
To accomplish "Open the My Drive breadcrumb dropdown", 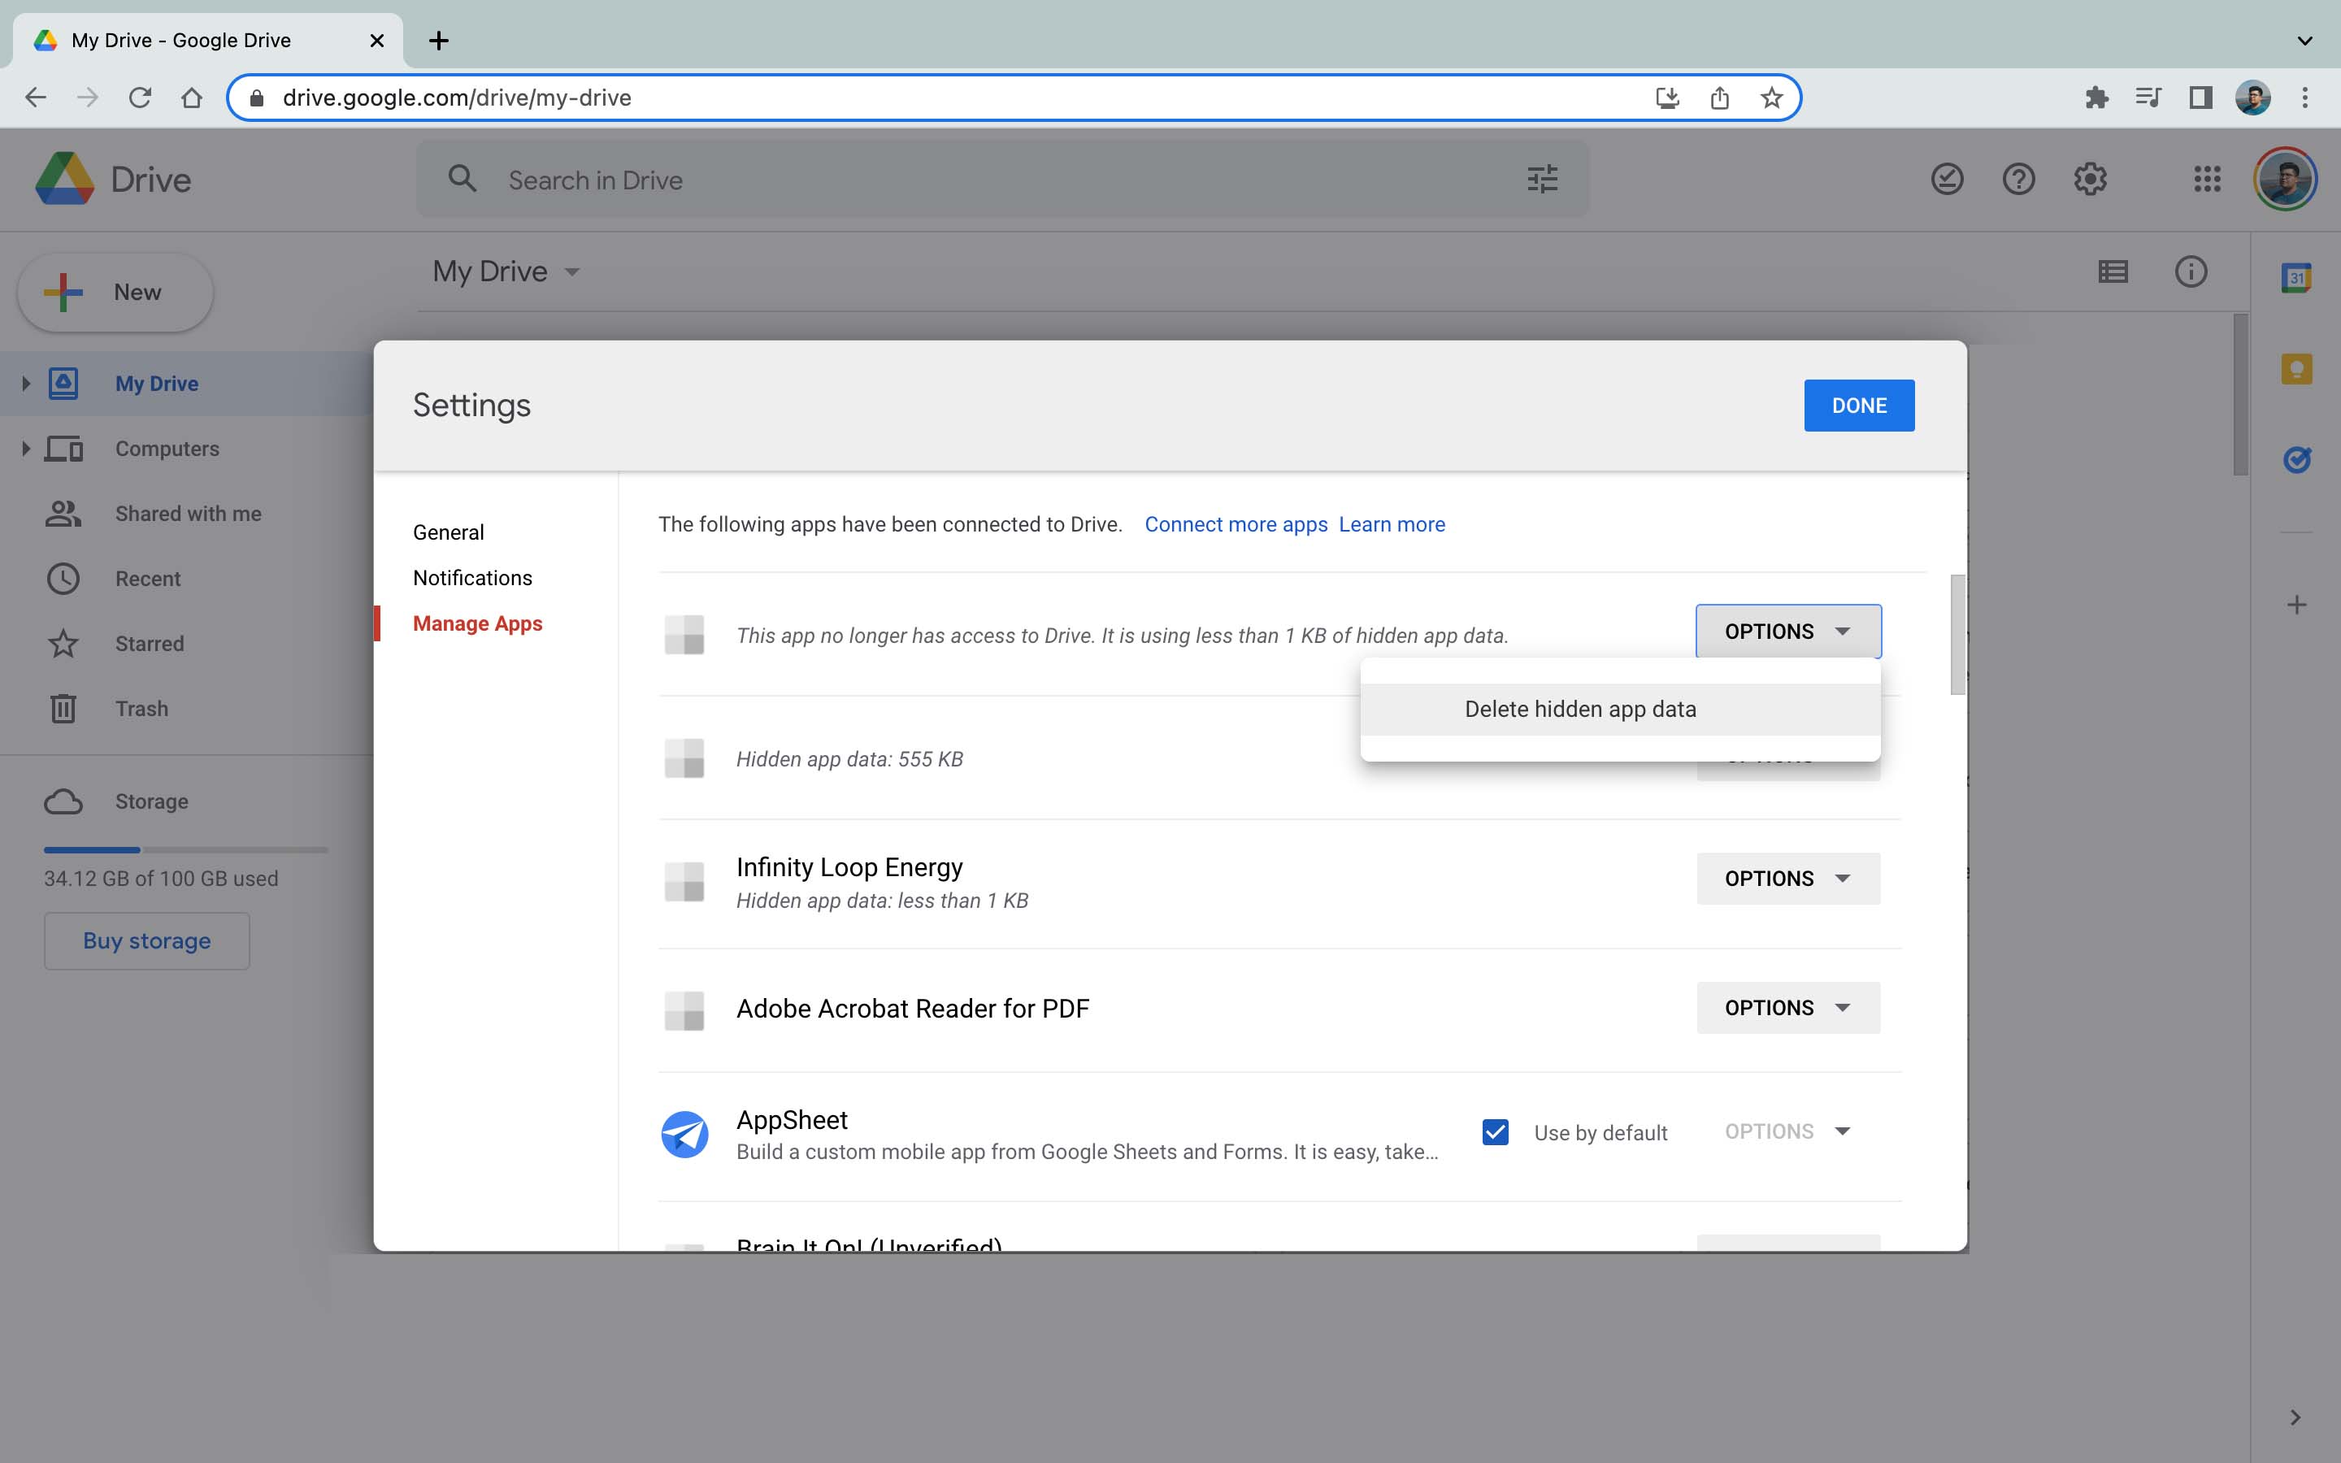I will pos(571,272).
